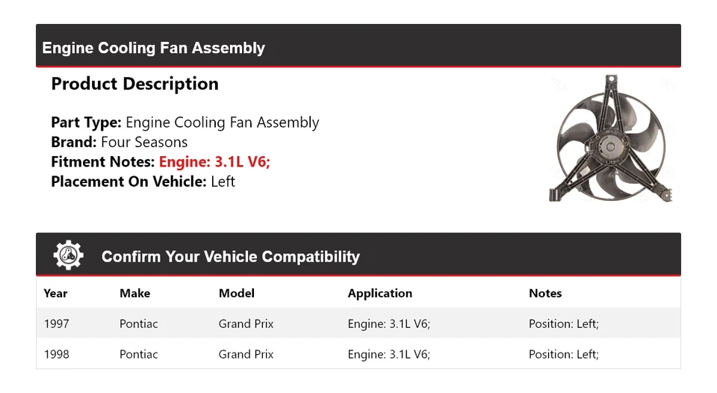Click the Year column header

click(x=55, y=293)
